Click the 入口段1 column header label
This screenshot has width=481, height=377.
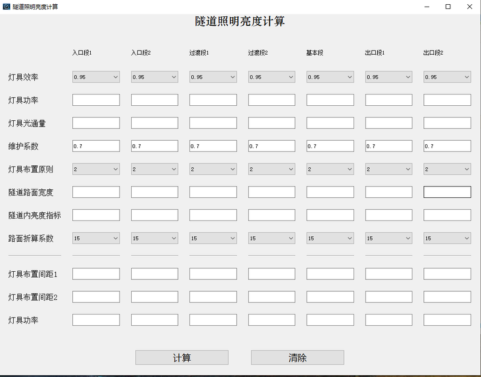pyautogui.click(x=82, y=53)
